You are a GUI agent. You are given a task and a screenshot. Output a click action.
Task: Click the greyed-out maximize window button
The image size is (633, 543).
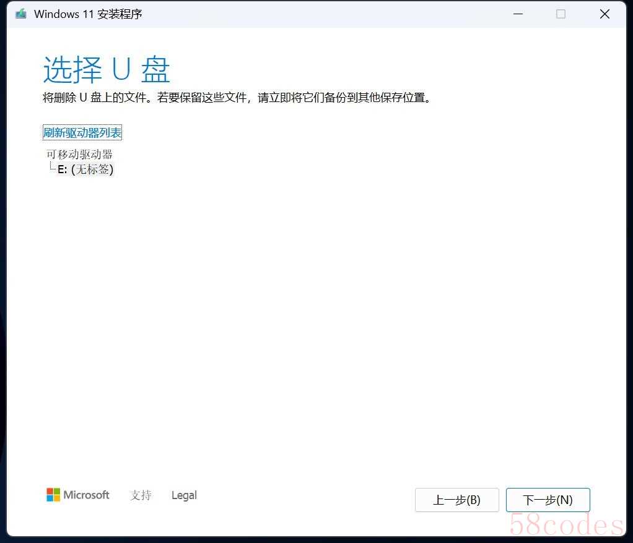pos(561,14)
